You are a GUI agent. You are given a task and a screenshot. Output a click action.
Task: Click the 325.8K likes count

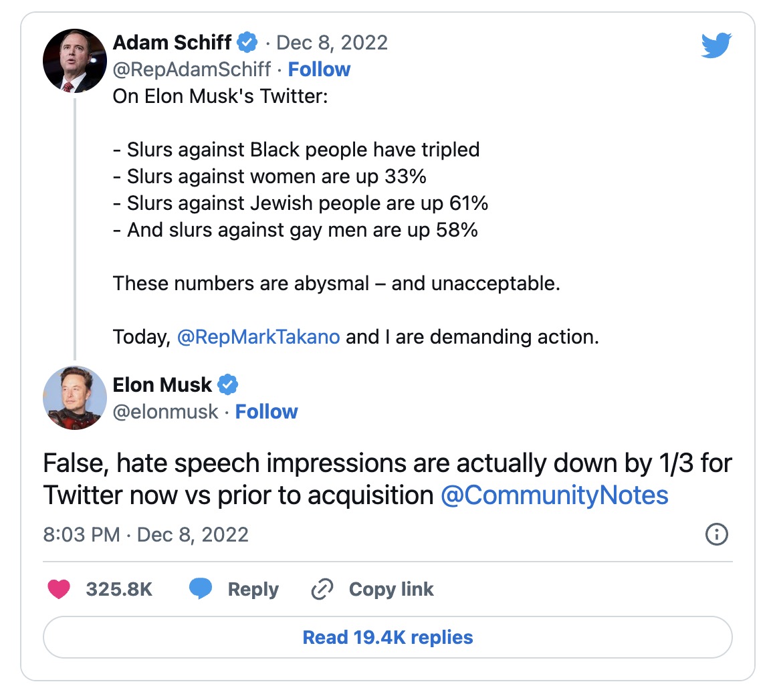[x=119, y=589]
